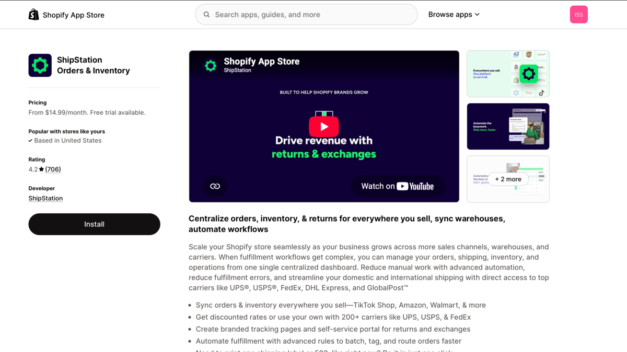Open the video title Shopify App Store
The width and height of the screenshot is (627, 352).
point(262,61)
